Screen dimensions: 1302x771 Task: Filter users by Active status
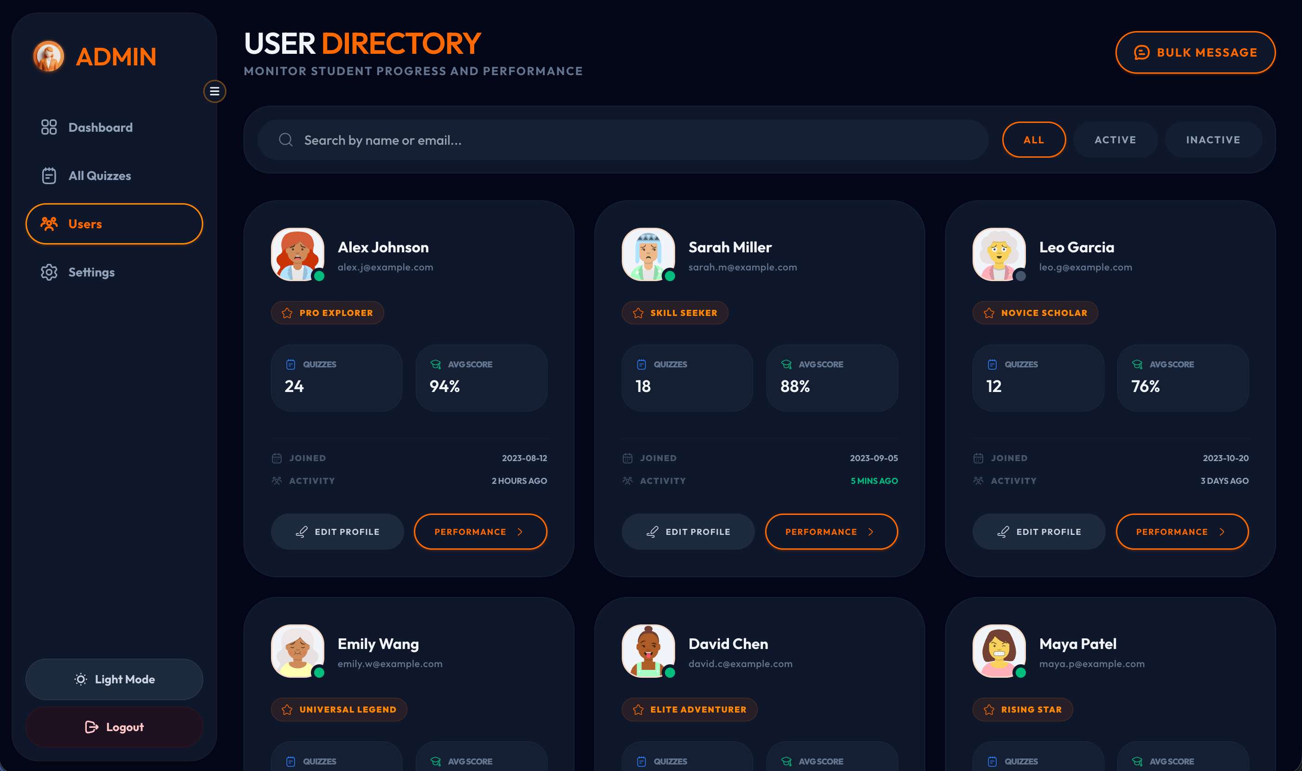tap(1115, 140)
